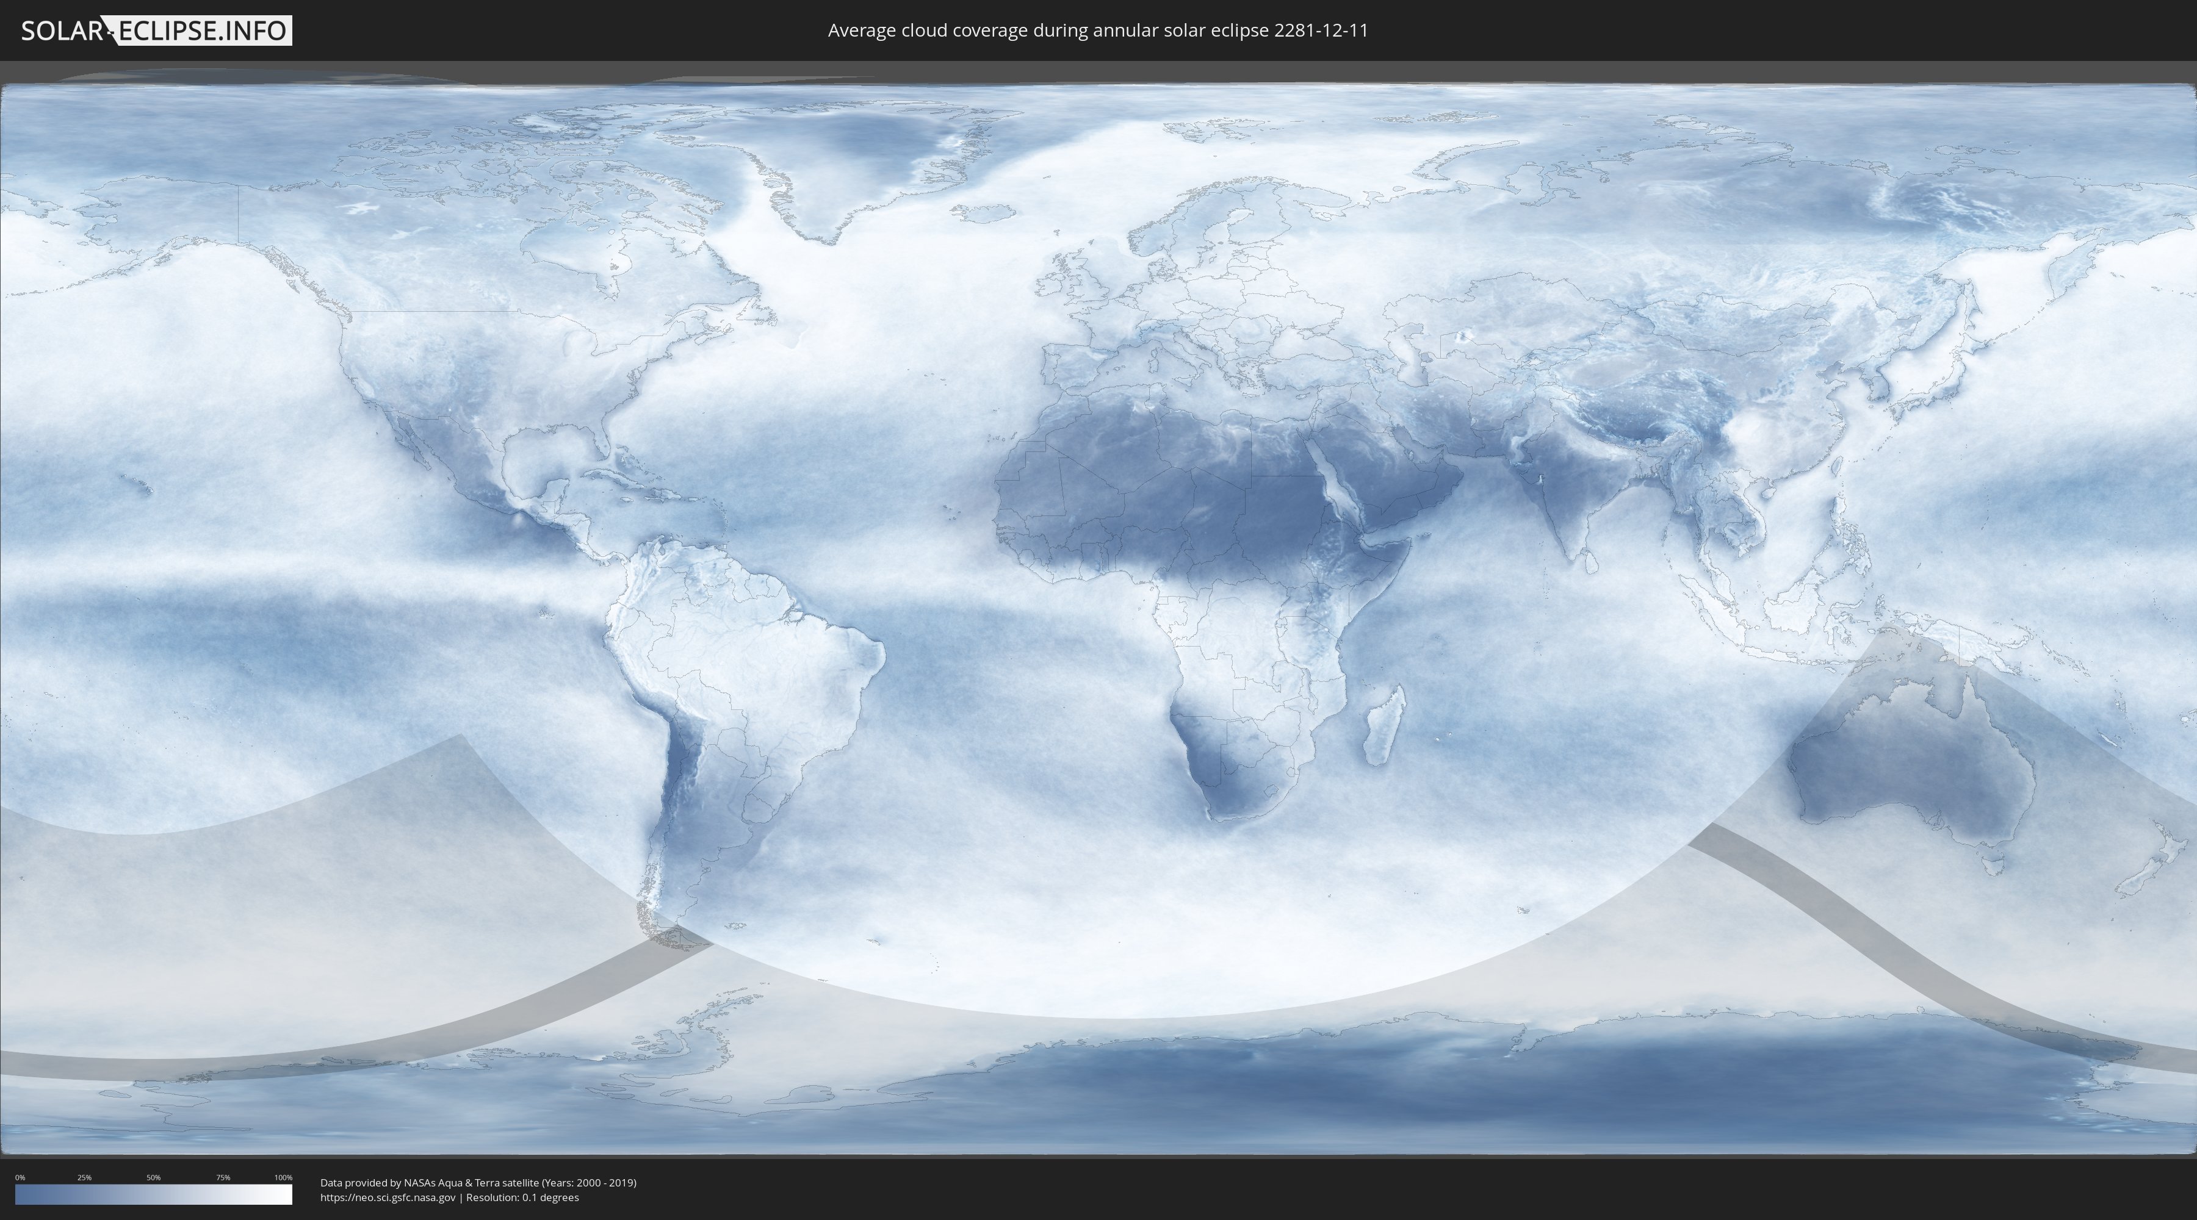Click the 25% legend label
2197x1220 pixels.
coord(84,1177)
